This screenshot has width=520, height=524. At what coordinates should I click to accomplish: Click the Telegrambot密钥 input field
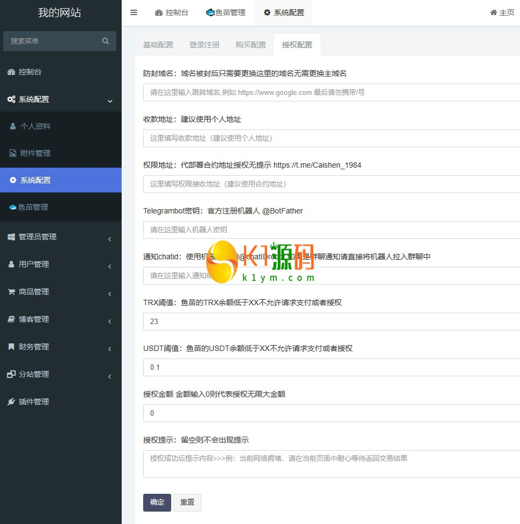click(332, 230)
